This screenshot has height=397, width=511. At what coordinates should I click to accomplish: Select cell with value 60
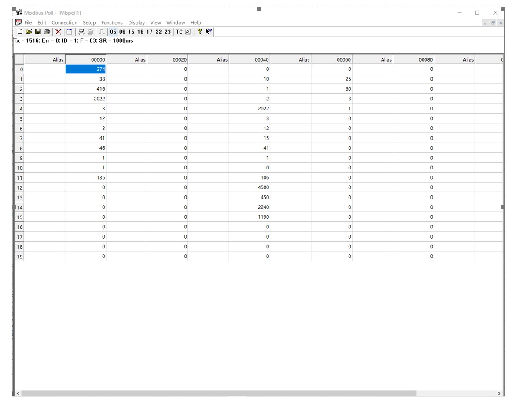click(332, 88)
